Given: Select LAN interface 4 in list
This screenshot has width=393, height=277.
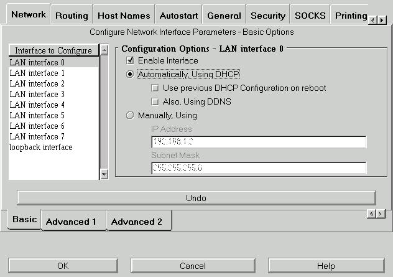Looking at the screenshot, I should pos(53,105).
